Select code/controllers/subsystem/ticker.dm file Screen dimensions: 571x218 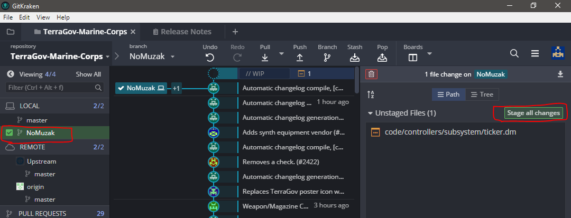pos(450,132)
